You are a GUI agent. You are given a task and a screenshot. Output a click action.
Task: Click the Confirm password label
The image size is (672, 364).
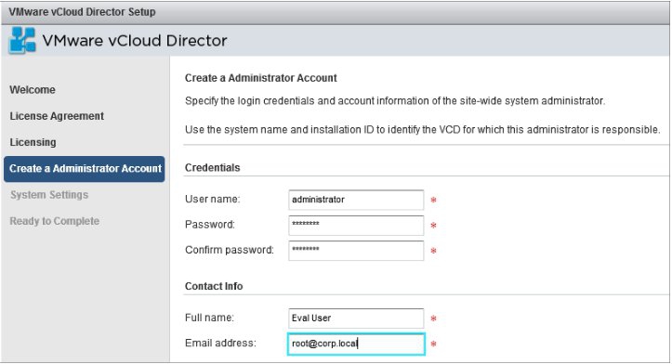point(230,250)
